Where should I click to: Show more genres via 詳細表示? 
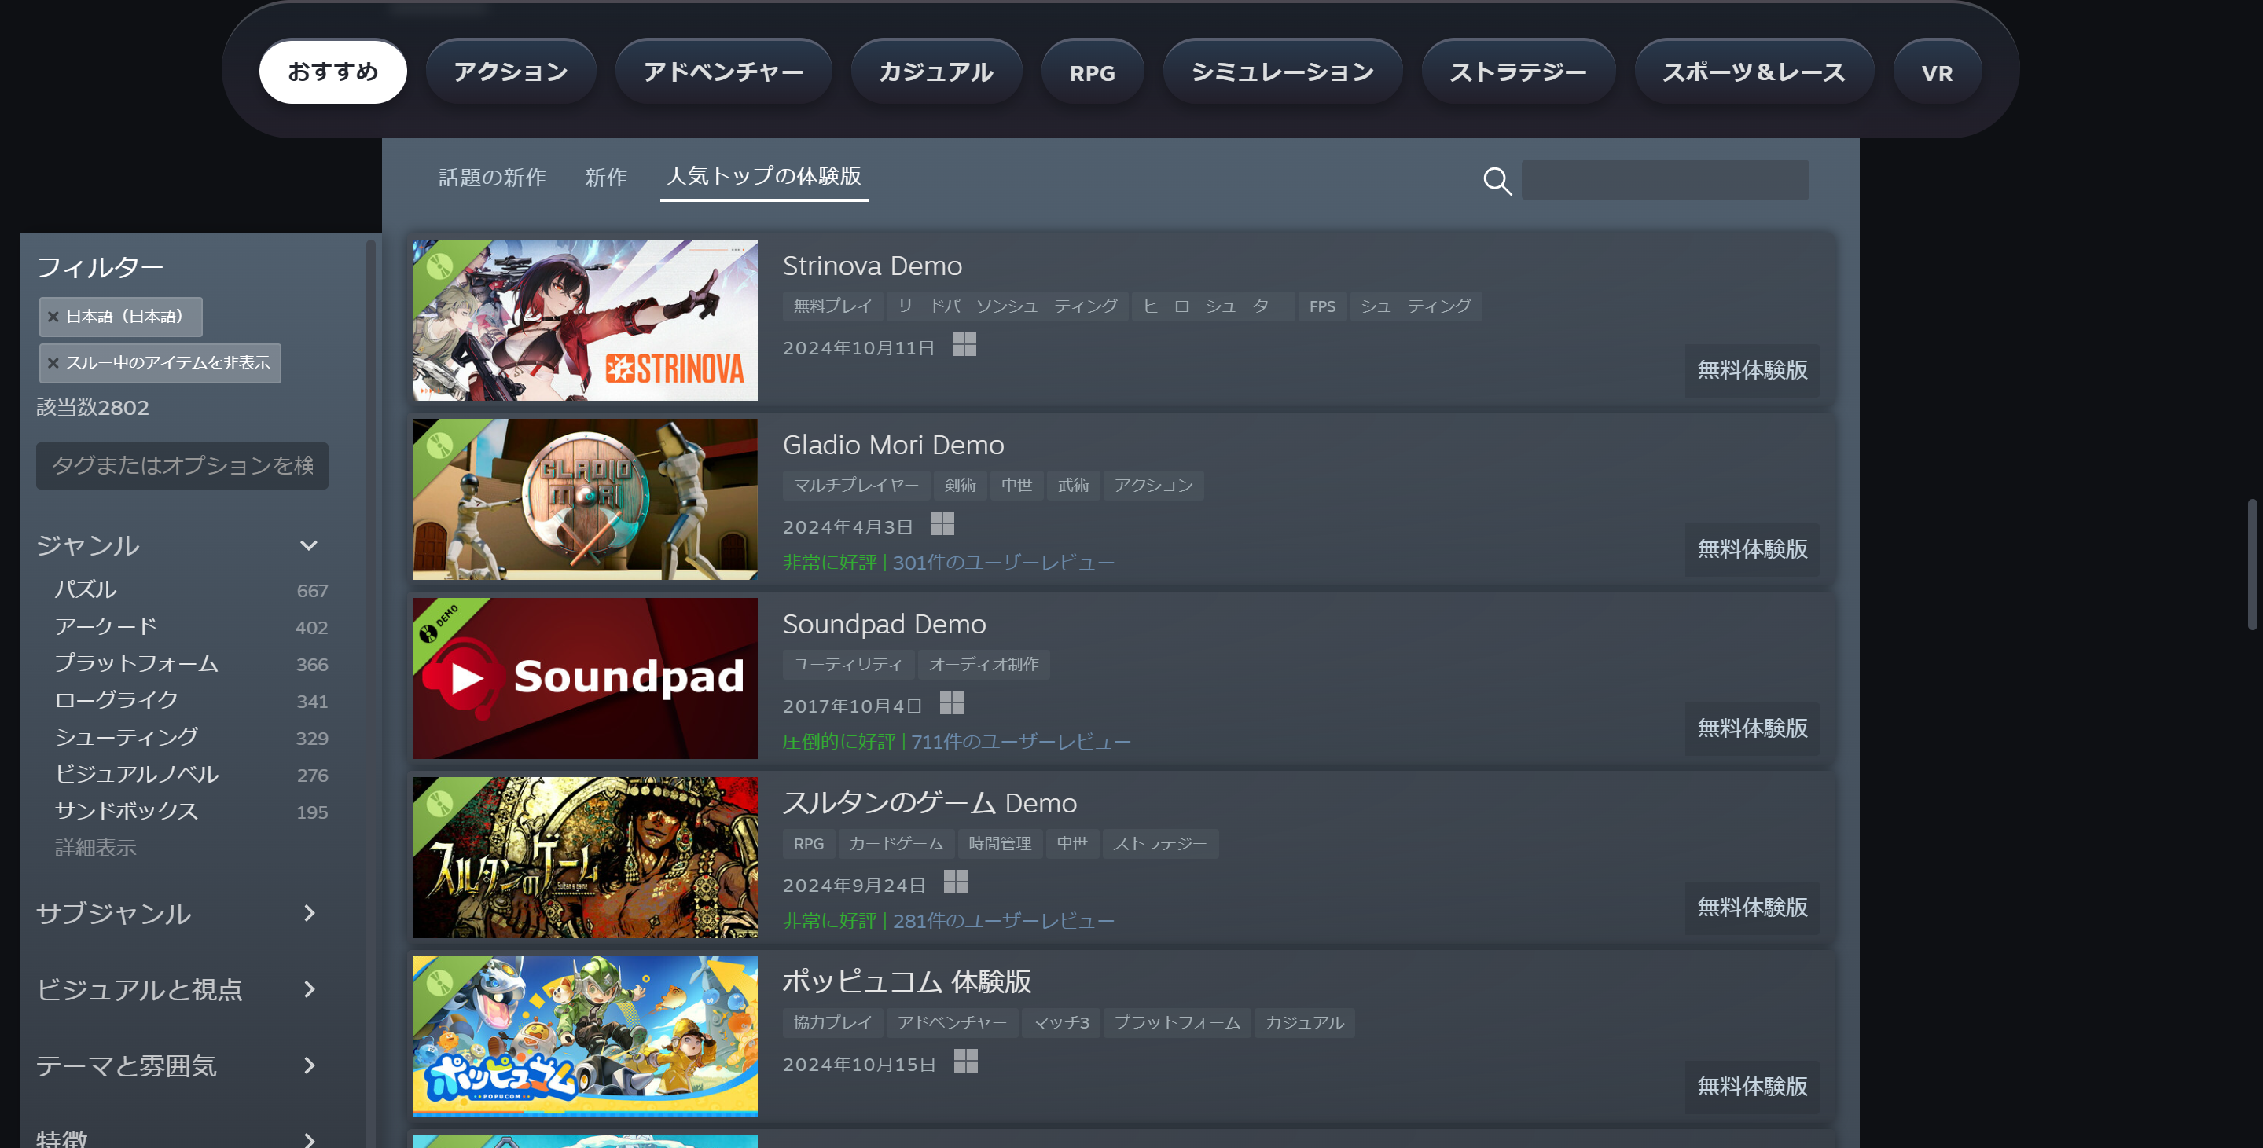click(x=96, y=848)
